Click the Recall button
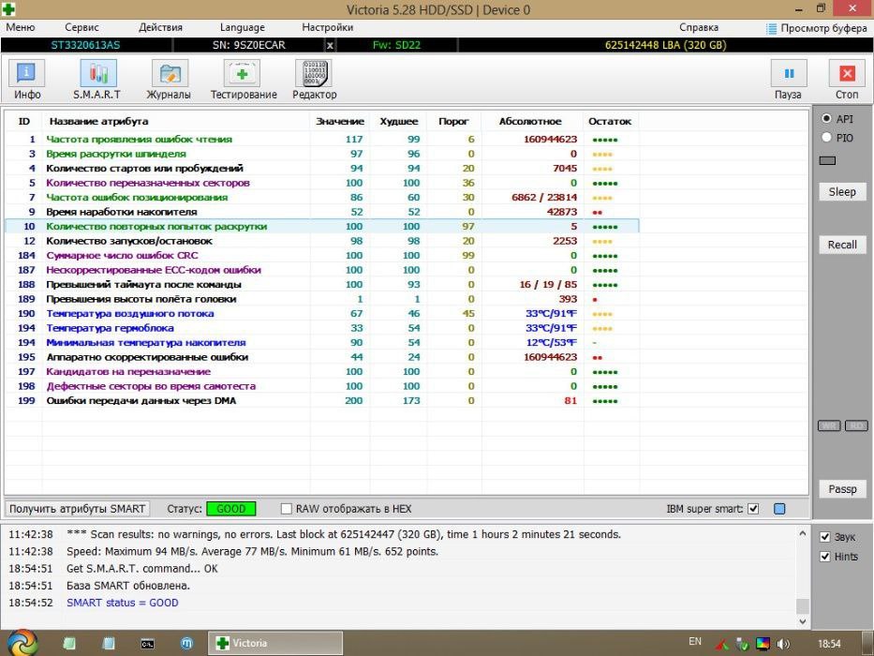 coord(842,245)
